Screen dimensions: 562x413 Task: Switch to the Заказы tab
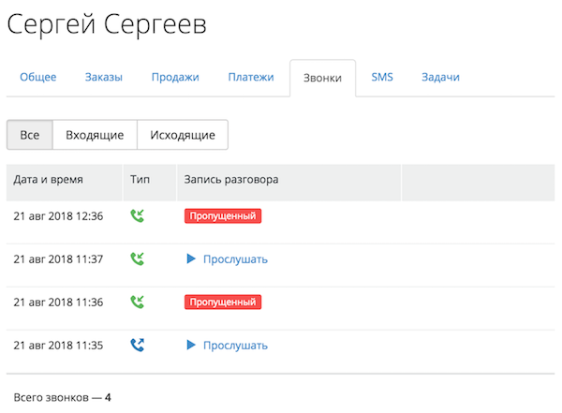(x=103, y=77)
